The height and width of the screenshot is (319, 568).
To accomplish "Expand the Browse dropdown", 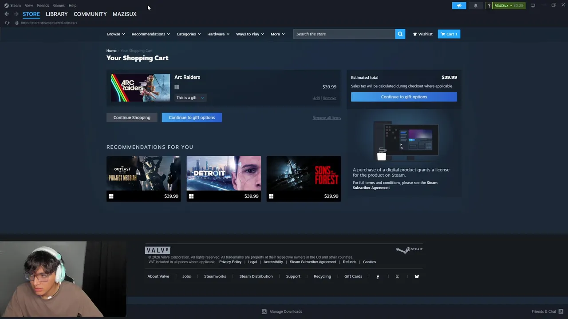I will [x=116, y=34].
